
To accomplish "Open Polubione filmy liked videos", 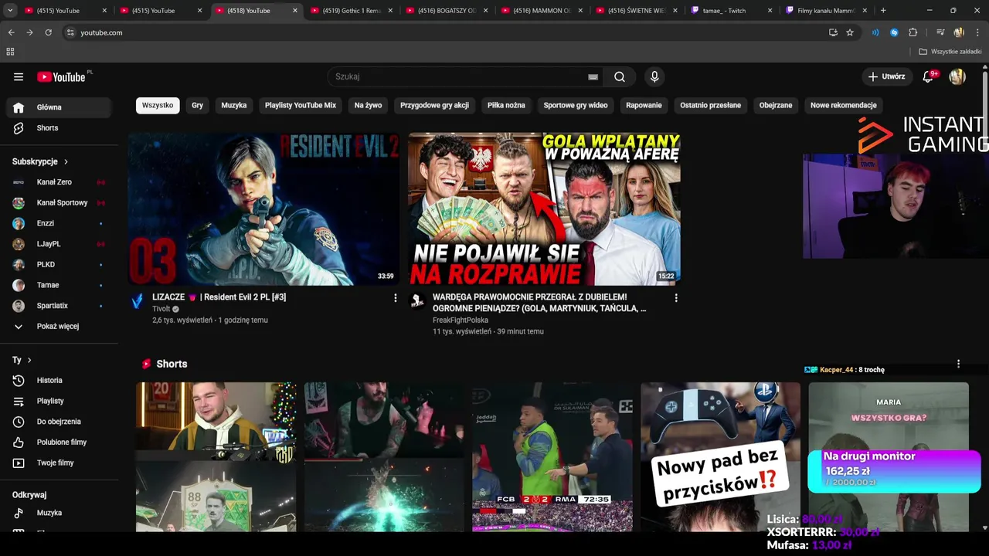I will [x=59, y=442].
